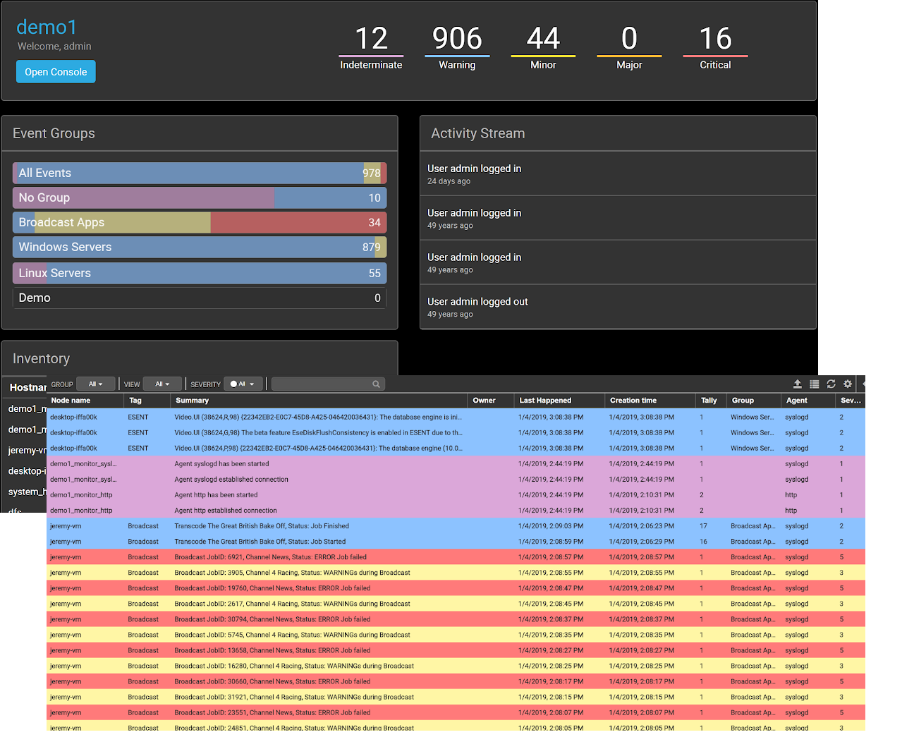Select Broadcast JobID: 5745 event row

coord(456,634)
